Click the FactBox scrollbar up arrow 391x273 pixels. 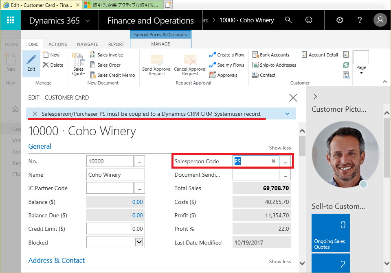point(387,113)
